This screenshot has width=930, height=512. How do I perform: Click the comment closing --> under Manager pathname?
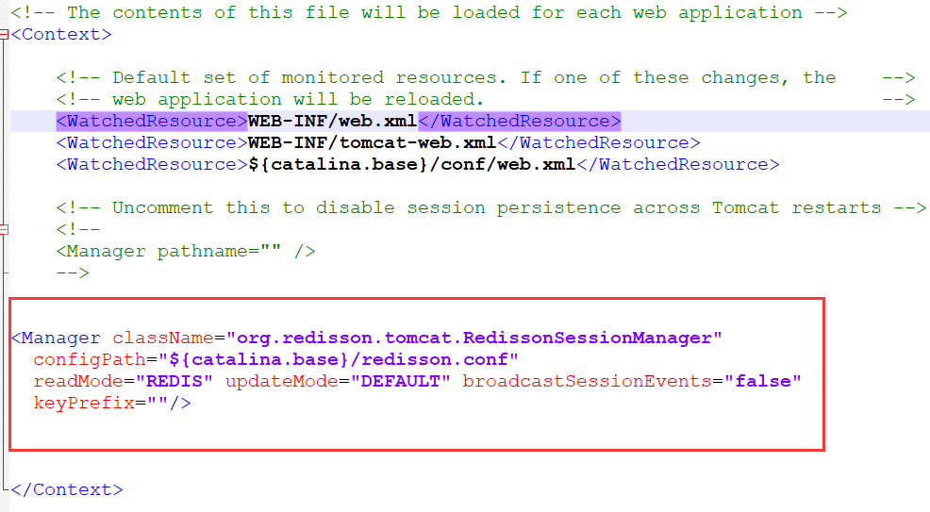(73, 273)
